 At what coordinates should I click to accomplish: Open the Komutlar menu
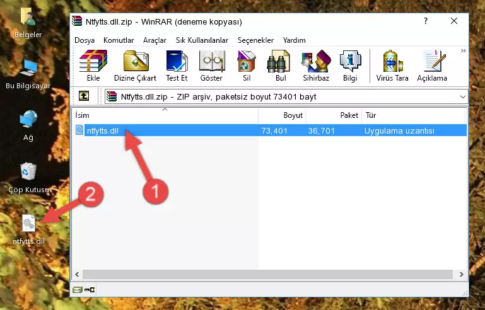coord(119,40)
